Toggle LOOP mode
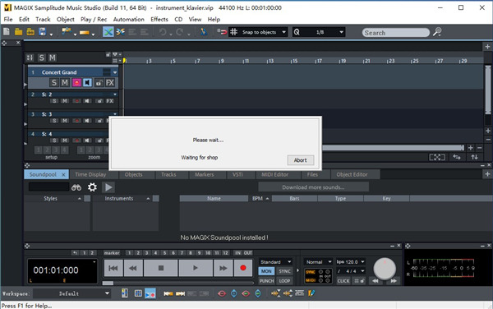 coord(285,281)
